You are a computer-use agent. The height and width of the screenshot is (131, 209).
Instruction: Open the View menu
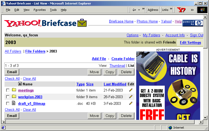(x=26, y=10)
